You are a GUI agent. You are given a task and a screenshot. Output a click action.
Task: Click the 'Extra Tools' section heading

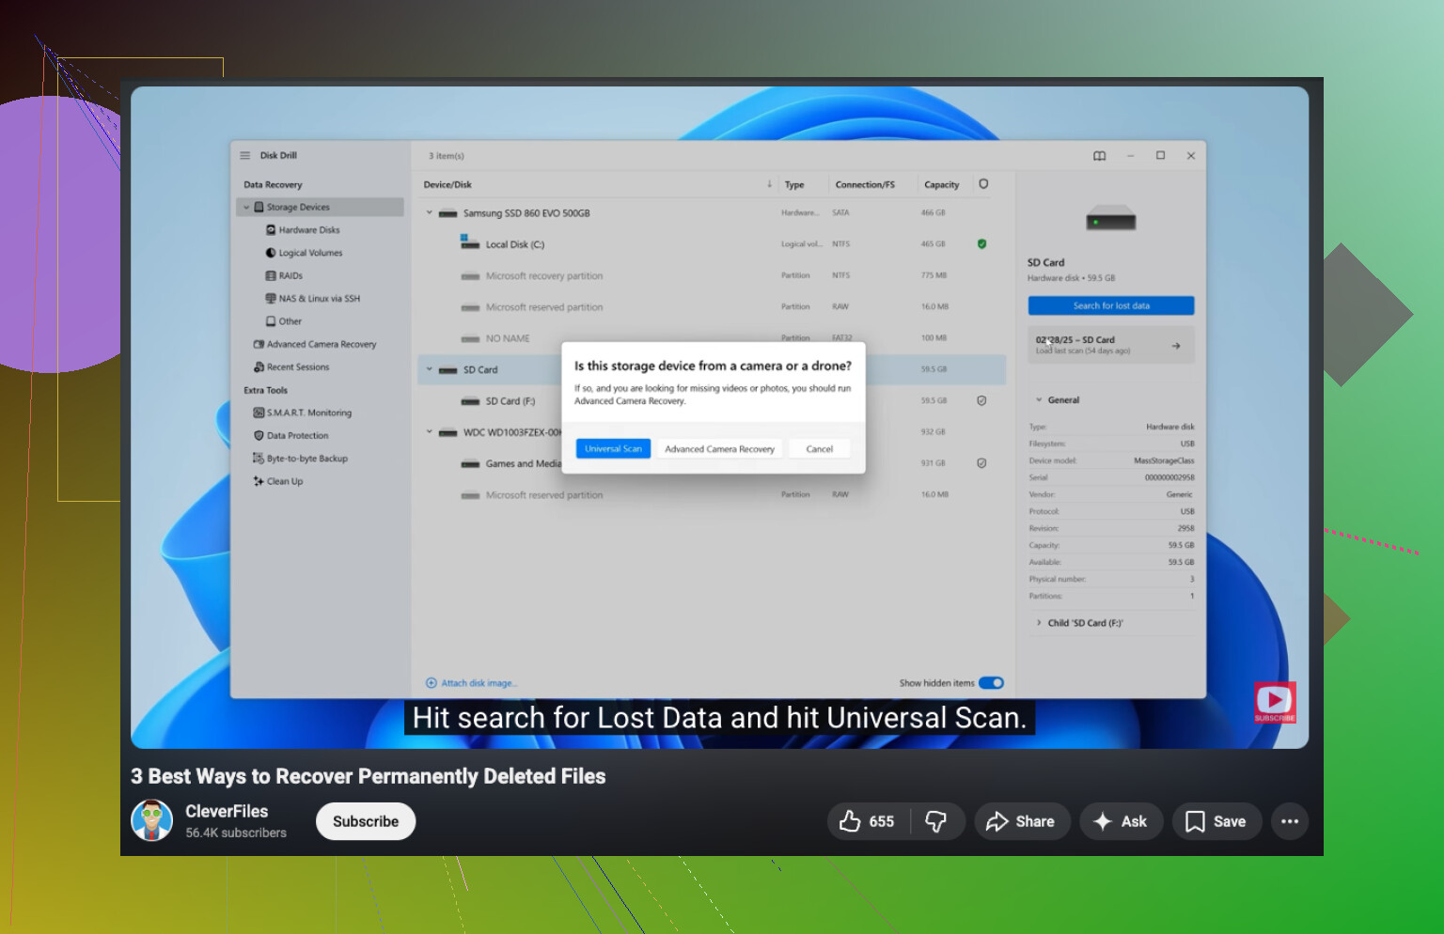tap(266, 391)
